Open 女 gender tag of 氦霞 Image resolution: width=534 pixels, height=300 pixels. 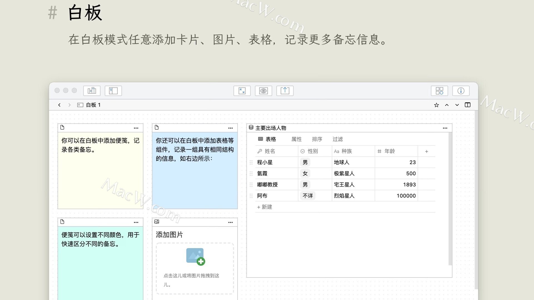pyautogui.click(x=305, y=174)
